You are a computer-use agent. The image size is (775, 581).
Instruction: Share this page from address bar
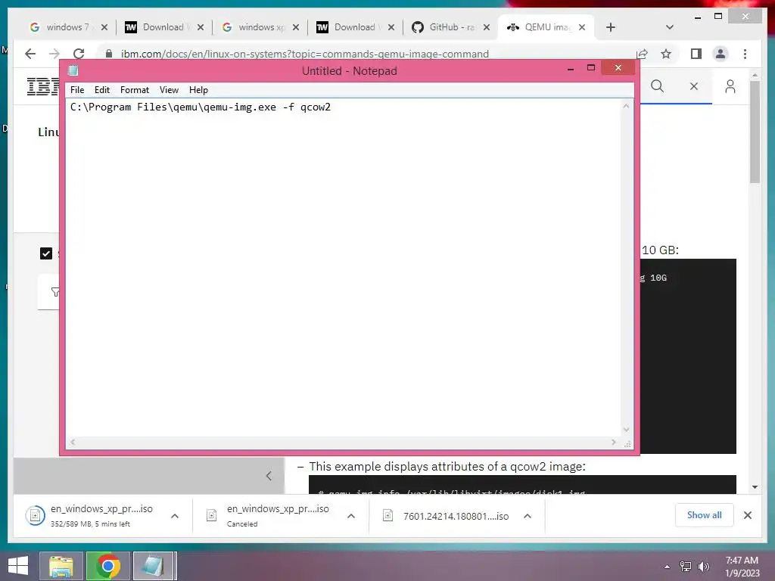point(642,54)
